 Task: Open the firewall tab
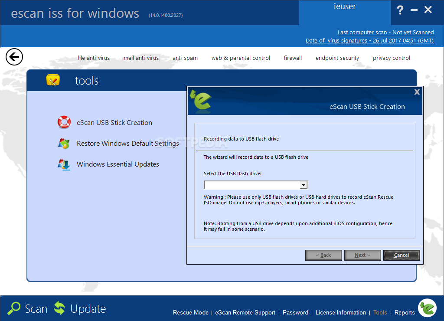(x=293, y=58)
